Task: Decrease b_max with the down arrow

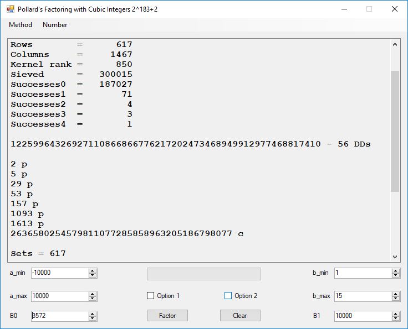Action: coord(395,298)
